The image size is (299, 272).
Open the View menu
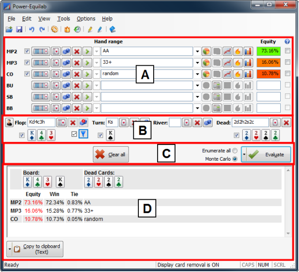[x=44, y=19]
